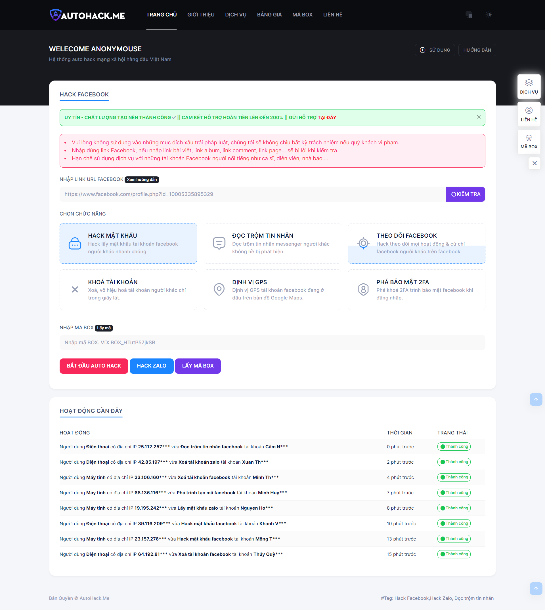Click the account name Minh Huy***
Viewport: 545px width, 610px height.
pyautogui.click(x=272, y=493)
